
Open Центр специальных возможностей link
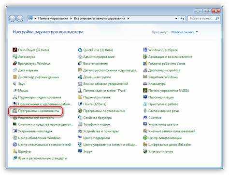click(44, 145)
